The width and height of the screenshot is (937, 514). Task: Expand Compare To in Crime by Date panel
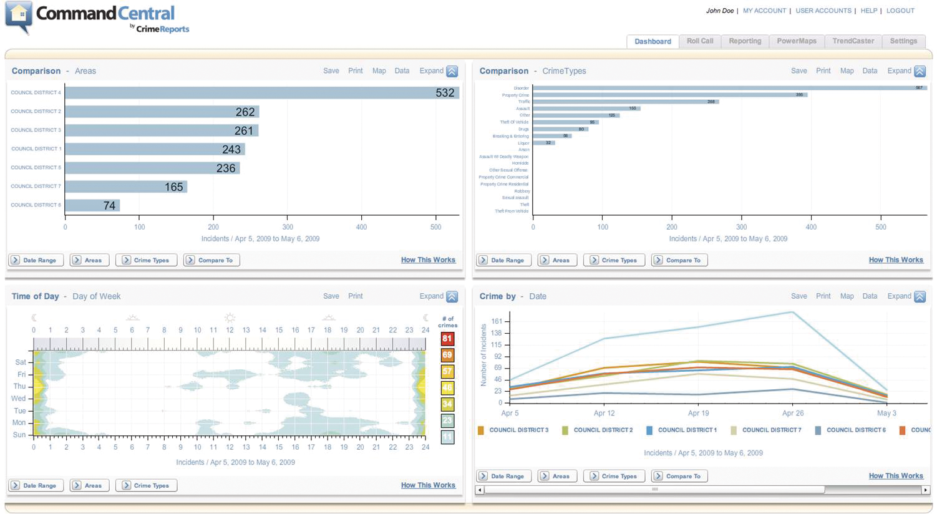tap(679, 476)
